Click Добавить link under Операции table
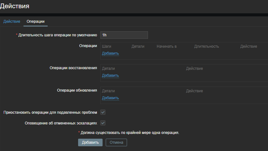Image resolution: width=268 pixels, height=151 pixels. pyautogui.click(x=110, y=53)
